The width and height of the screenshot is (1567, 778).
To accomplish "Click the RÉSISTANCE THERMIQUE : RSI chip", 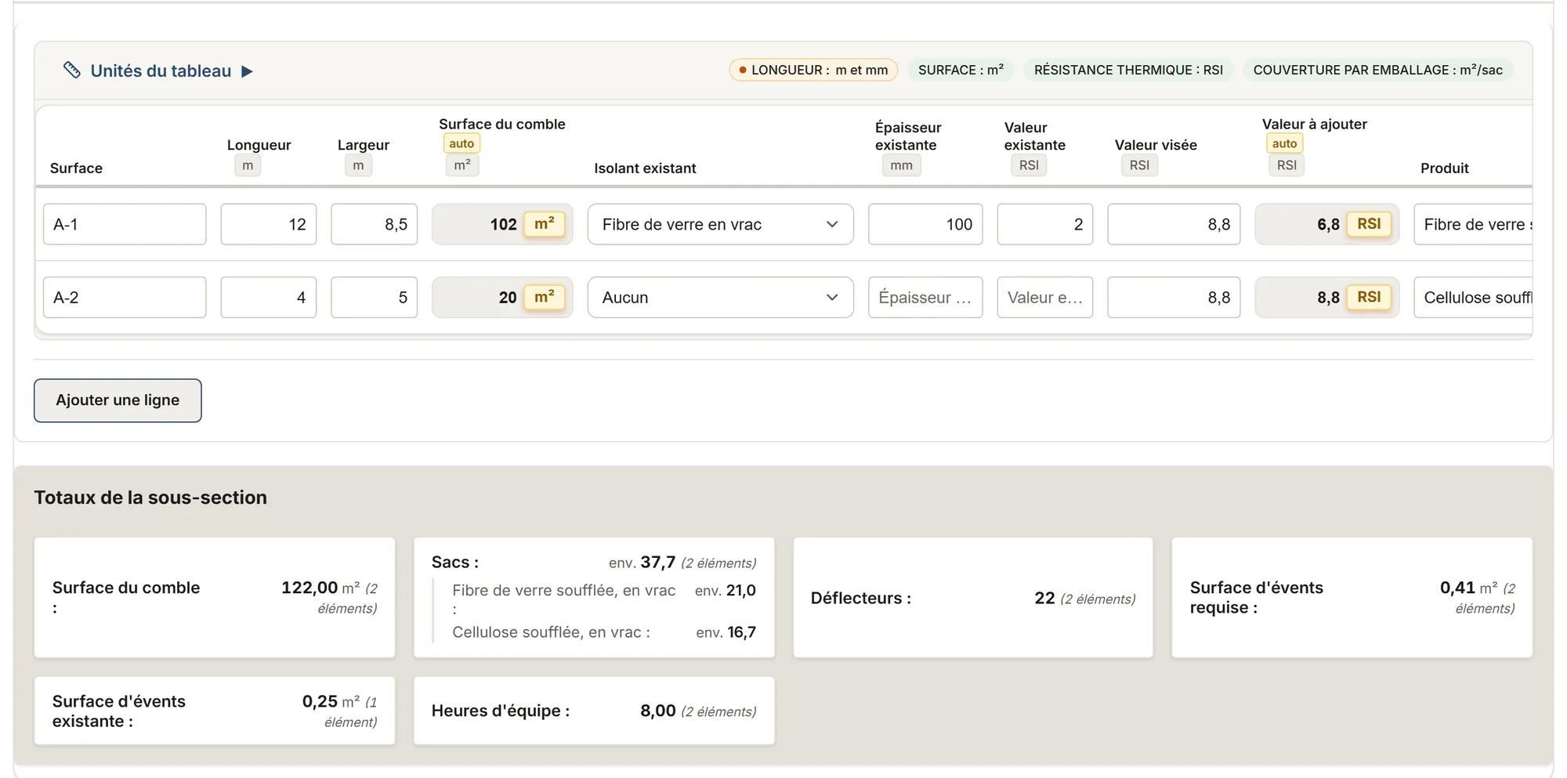I will pyautogui.click(x=1128, y=70).
